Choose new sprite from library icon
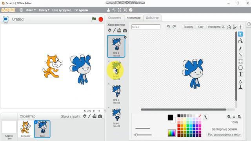This screenshot has height=141, width=251. (x=85, y=116)
